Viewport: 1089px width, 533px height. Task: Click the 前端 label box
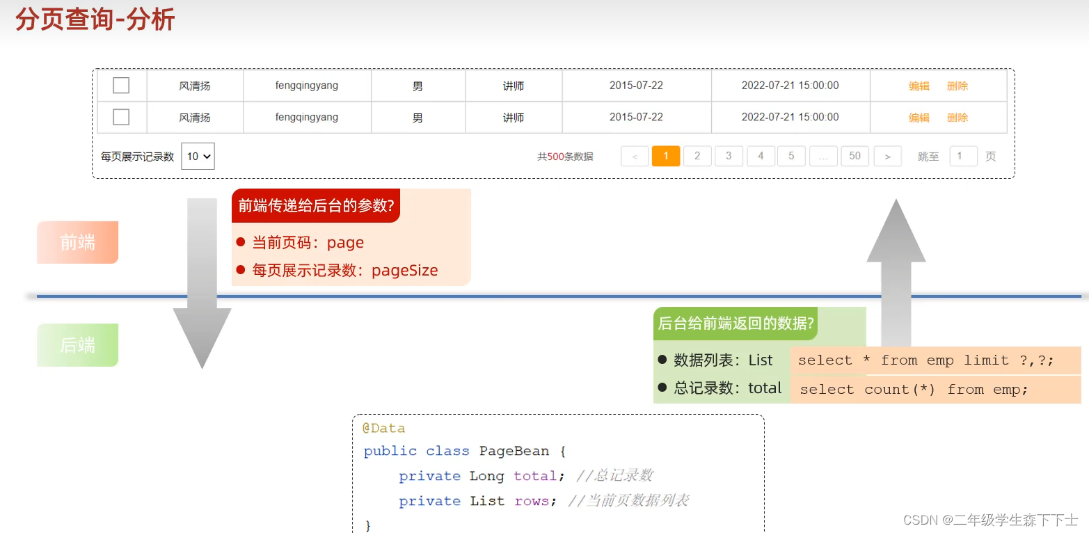click(x=77, y=242)
